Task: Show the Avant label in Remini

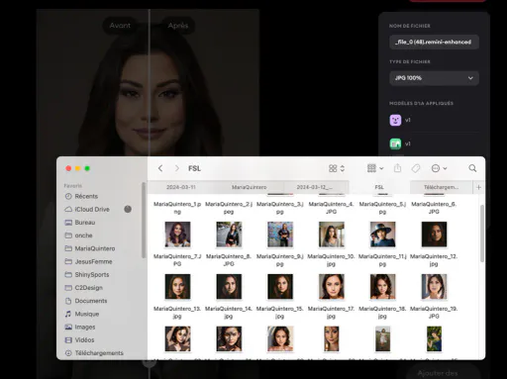Action: click(120, 26)
